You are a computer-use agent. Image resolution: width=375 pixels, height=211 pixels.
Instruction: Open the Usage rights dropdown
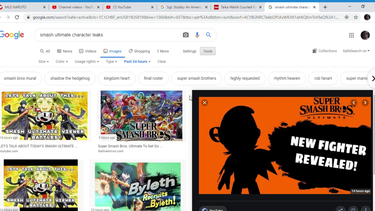[87, 62]
